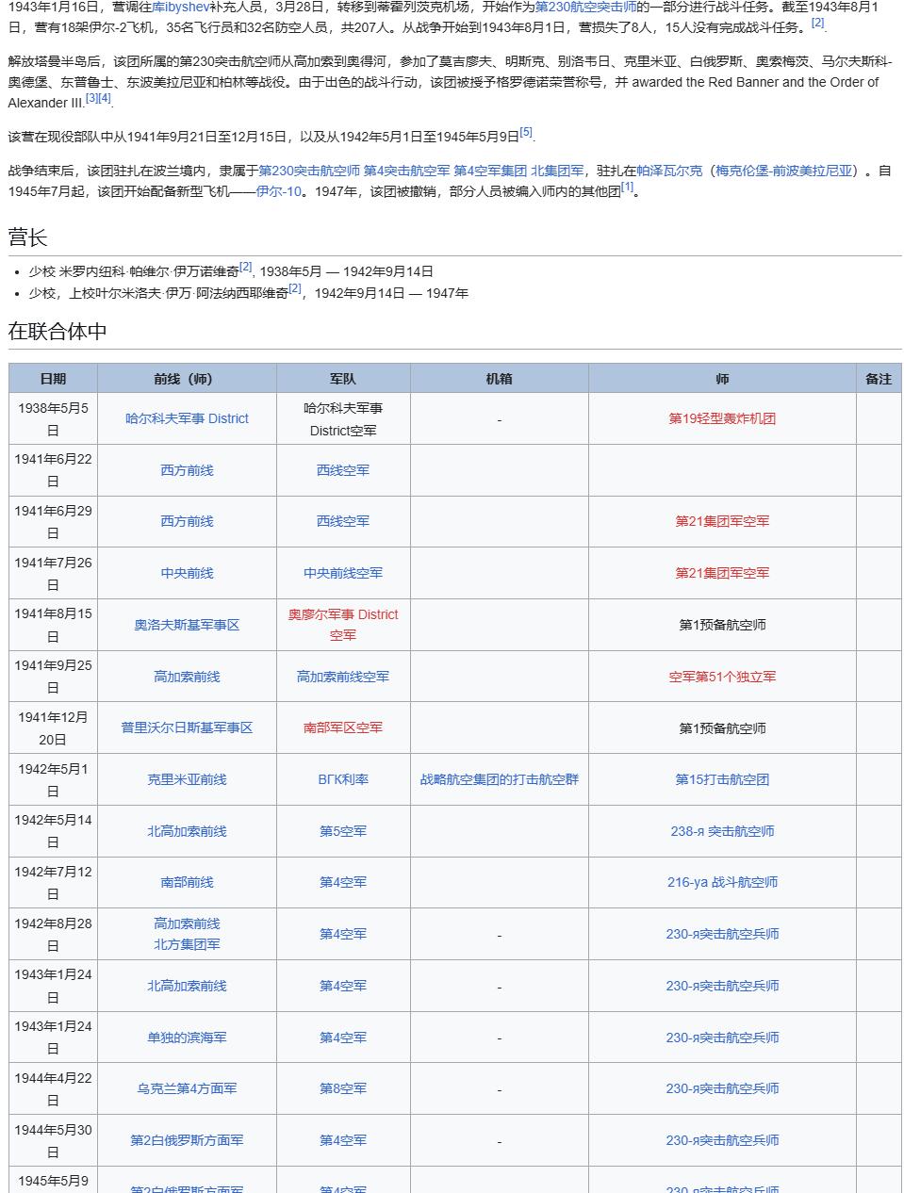
Task: Open 第21集团军空军 in the 1941年6月29日 row
Action: pyautogui.click(x=722, y=521)
